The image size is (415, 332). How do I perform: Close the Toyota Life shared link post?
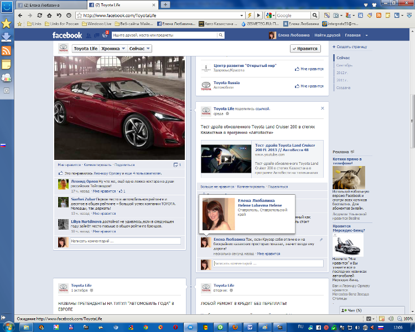point(323,108)
